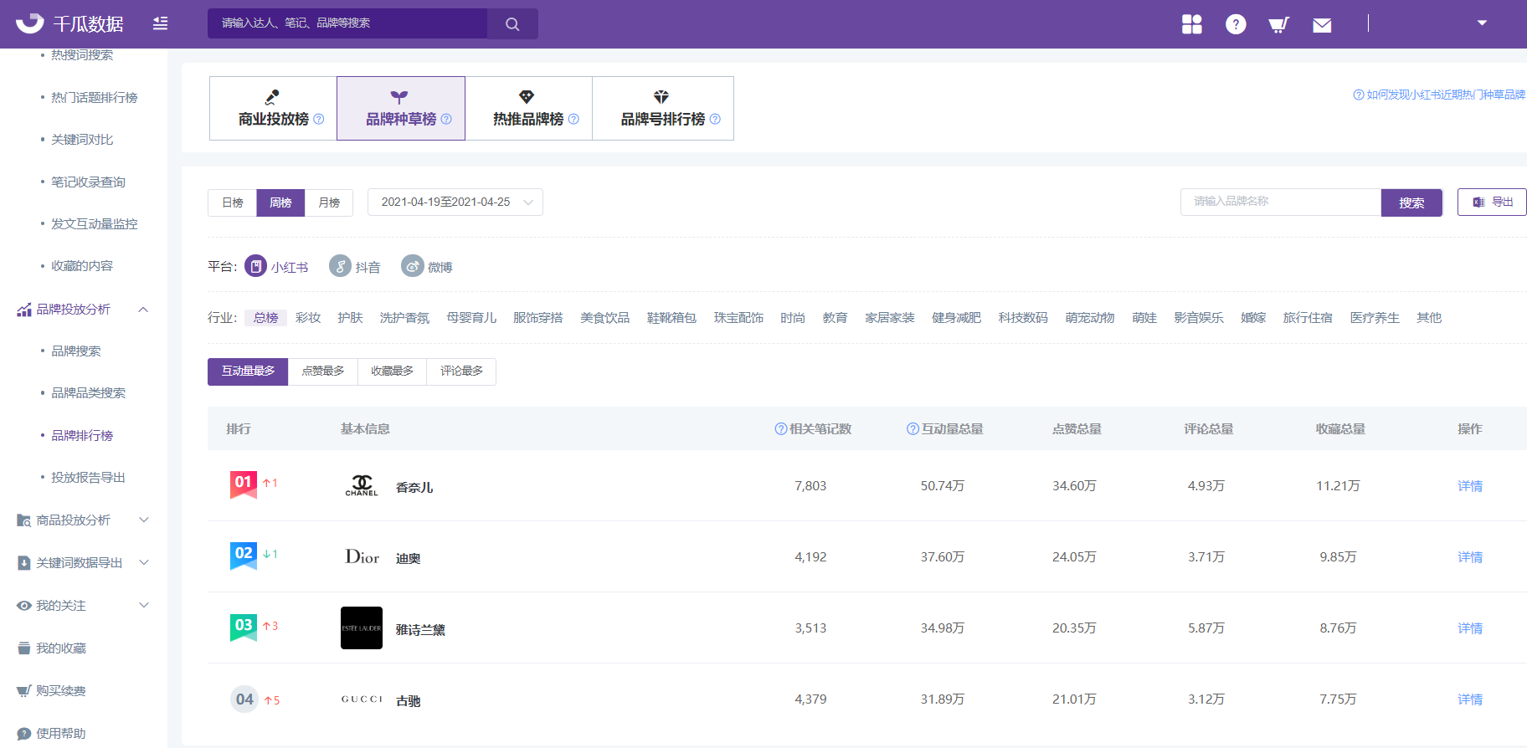Open 关键词对比 in the sidebar

82,140
